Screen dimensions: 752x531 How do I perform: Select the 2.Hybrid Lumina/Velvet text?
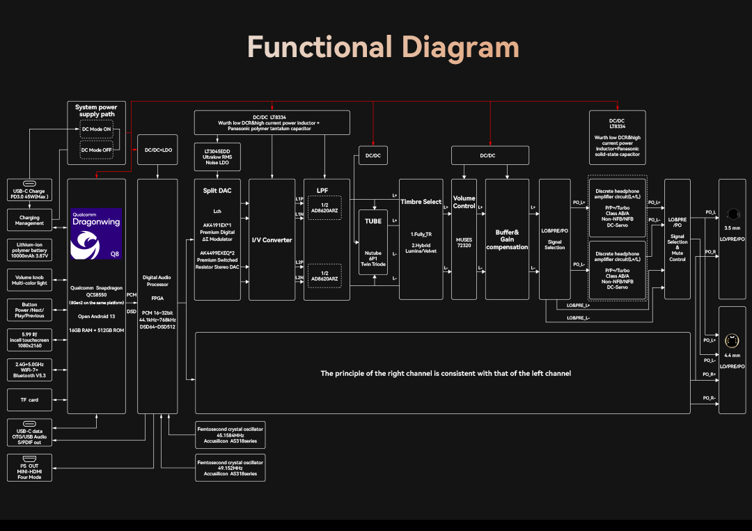[x=421, y=248]
